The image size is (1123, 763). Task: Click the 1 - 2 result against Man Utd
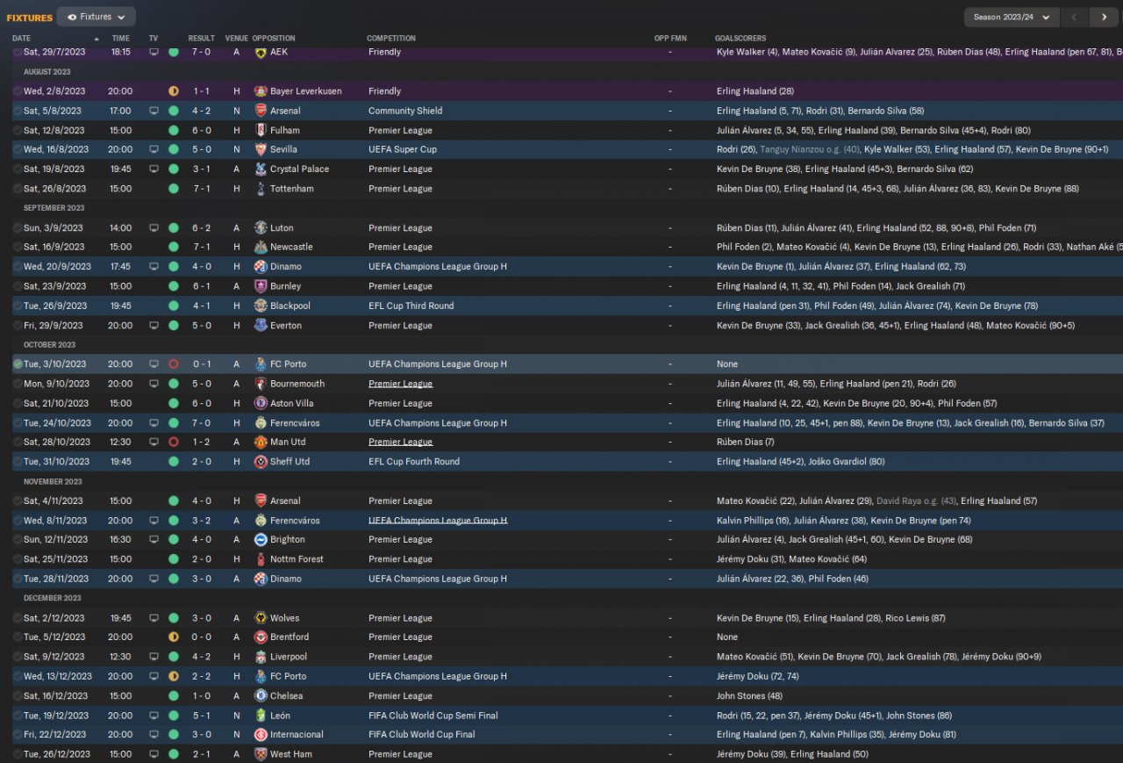tap(201, 442)
